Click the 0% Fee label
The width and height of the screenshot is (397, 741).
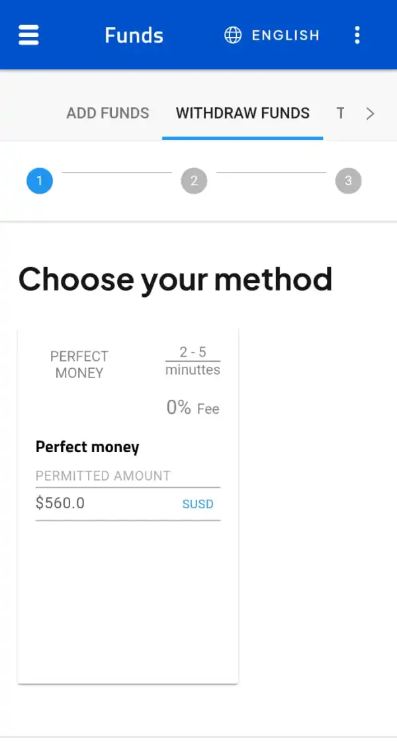193,408
